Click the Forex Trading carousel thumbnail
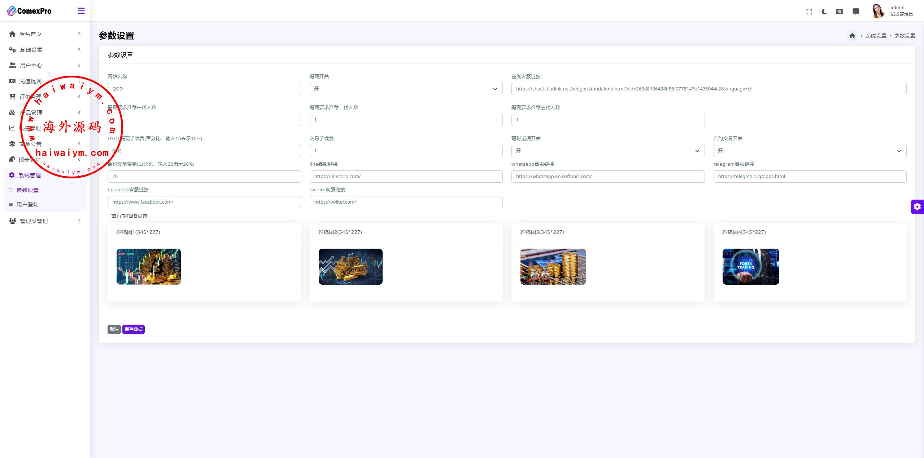924x458 pixels. [x=750, y=267]
